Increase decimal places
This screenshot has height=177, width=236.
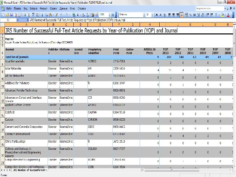[x=199, y=15]
